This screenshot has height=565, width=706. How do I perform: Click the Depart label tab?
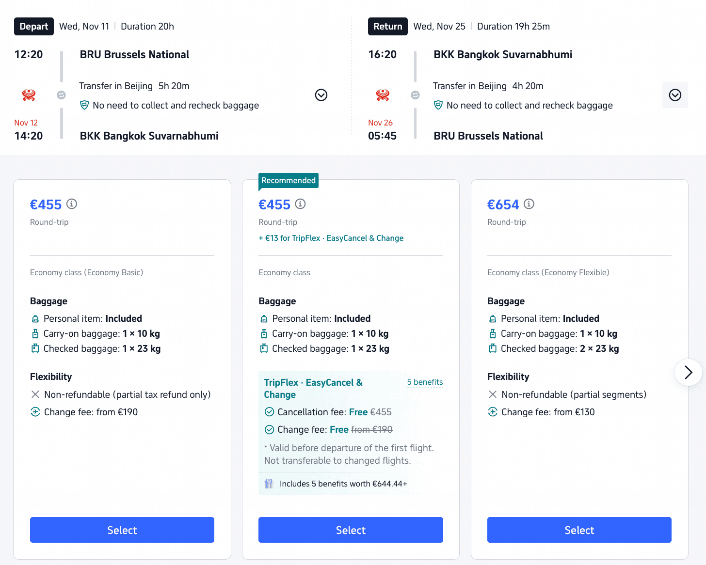pyautogui.click(x=34, y=26)
